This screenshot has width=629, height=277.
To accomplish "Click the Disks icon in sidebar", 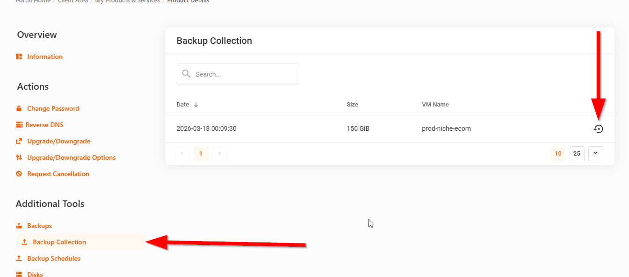I will (19, 274).
